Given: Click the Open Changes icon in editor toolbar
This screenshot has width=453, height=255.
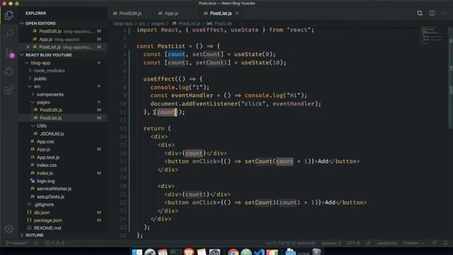Looking at the screenshot, I should point(420,13).
